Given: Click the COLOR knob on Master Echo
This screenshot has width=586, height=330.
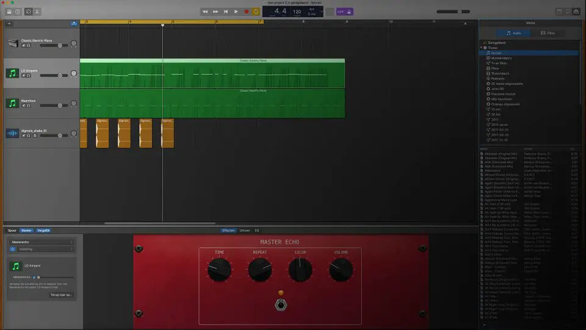Looking at the screenshot, I should click(x=300, y=269).
